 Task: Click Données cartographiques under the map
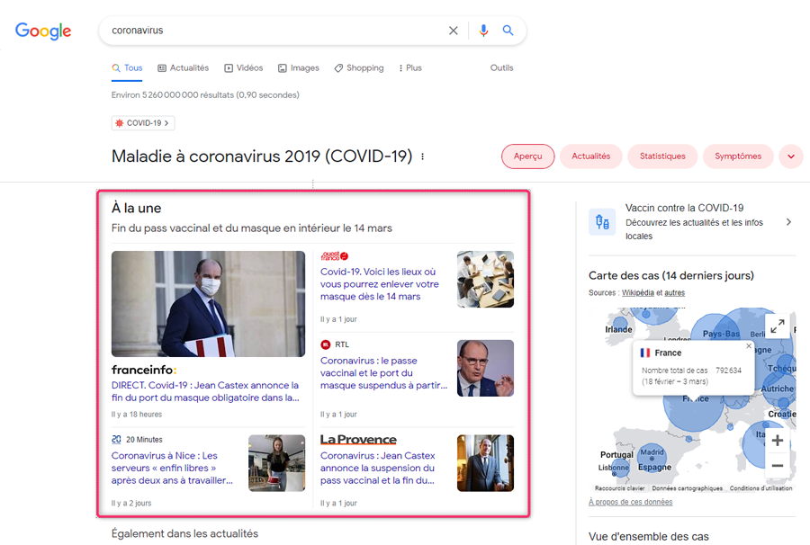coord(687,488)
